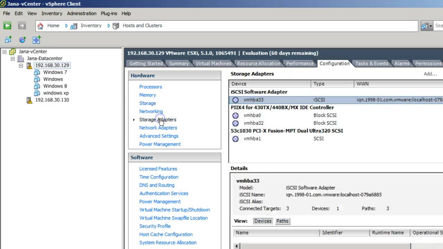Click the vmhba32 adapter icon
443x249 pixels.
point(236,123)
